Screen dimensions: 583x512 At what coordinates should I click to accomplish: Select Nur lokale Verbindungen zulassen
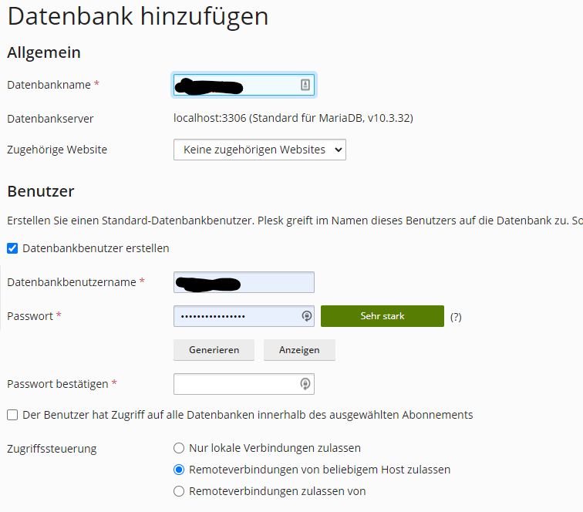[179, 448]
